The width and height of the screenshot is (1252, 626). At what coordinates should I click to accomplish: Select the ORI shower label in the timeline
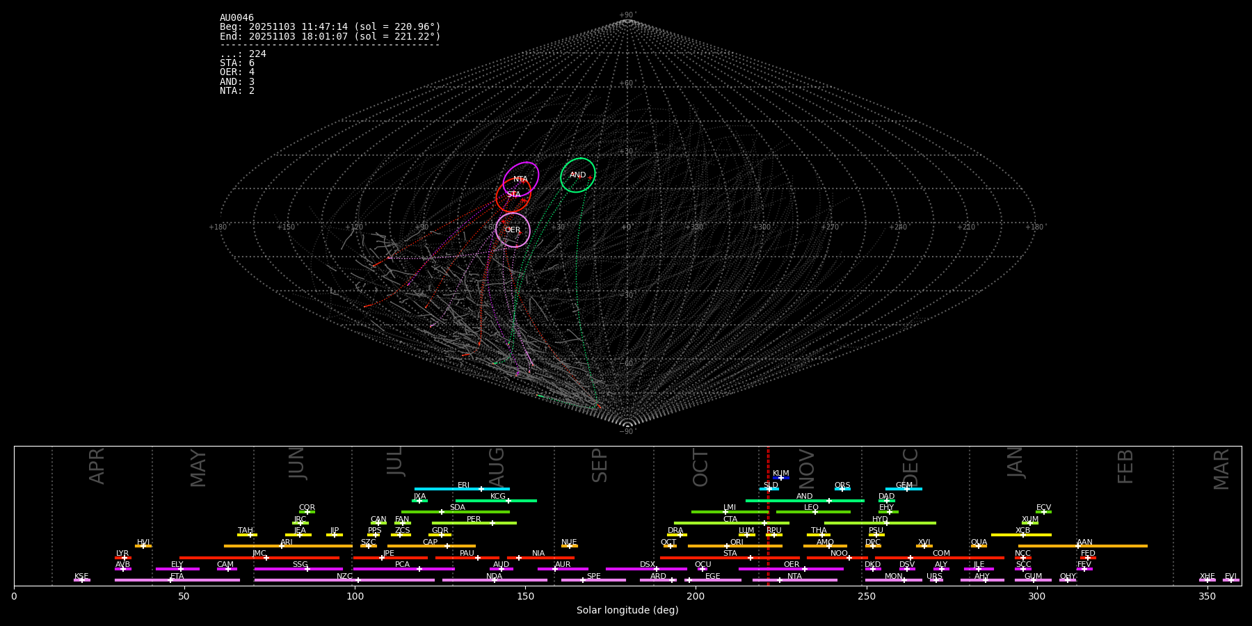point(737,543)
